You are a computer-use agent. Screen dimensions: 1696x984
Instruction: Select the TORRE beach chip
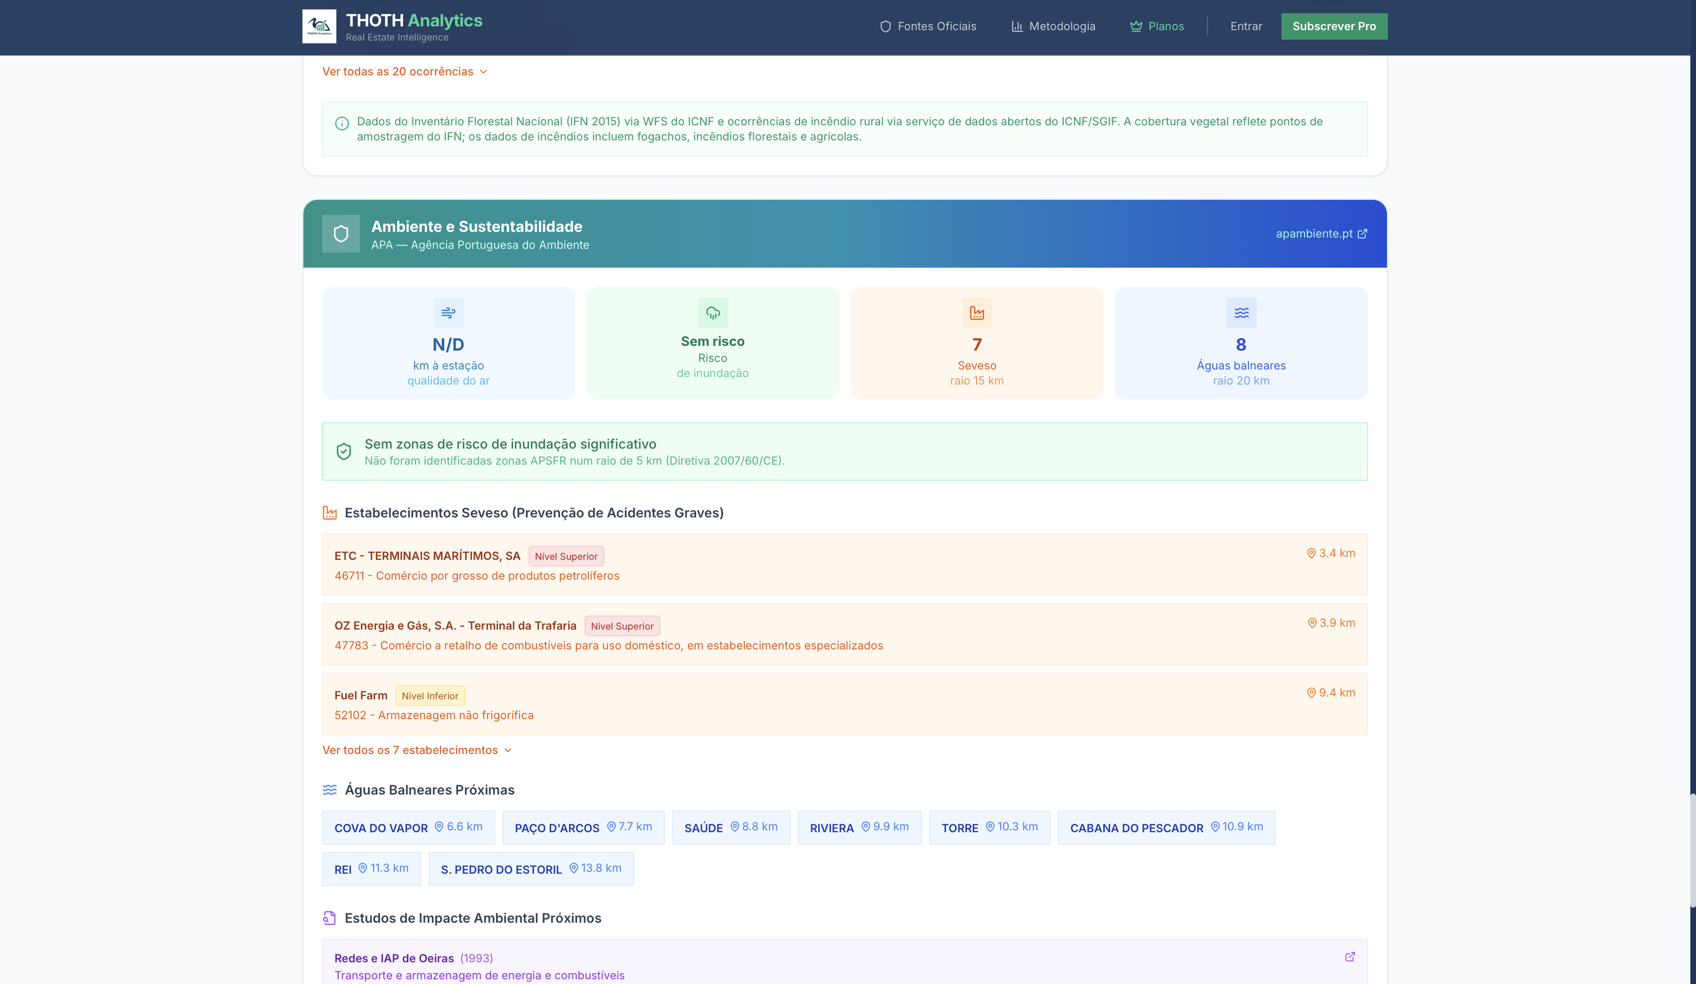[x=989, y=827]
